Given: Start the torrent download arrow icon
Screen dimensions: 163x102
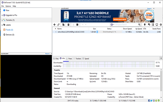Looking at the screenshot, I should tap(73, 24).
